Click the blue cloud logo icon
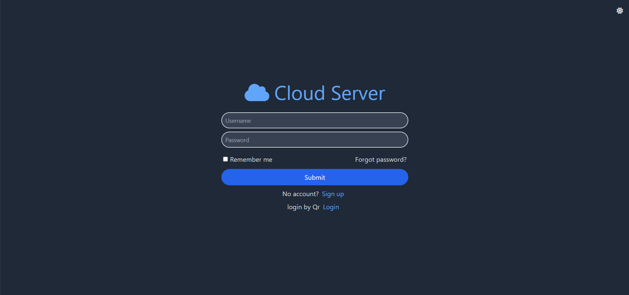This screenshot has height=295, width=629. point(257,93)
